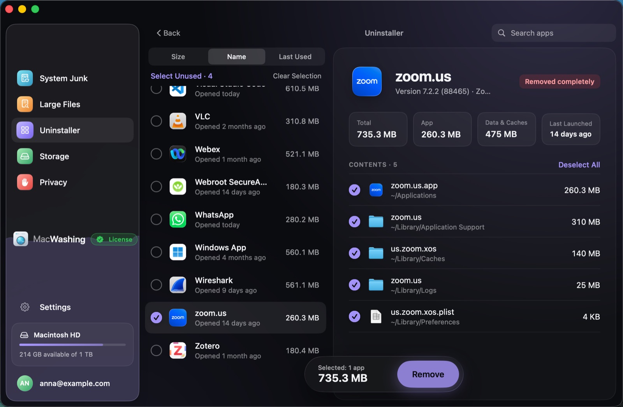Open the Large Files sidebar icon
623x407 pixels.
25,104
